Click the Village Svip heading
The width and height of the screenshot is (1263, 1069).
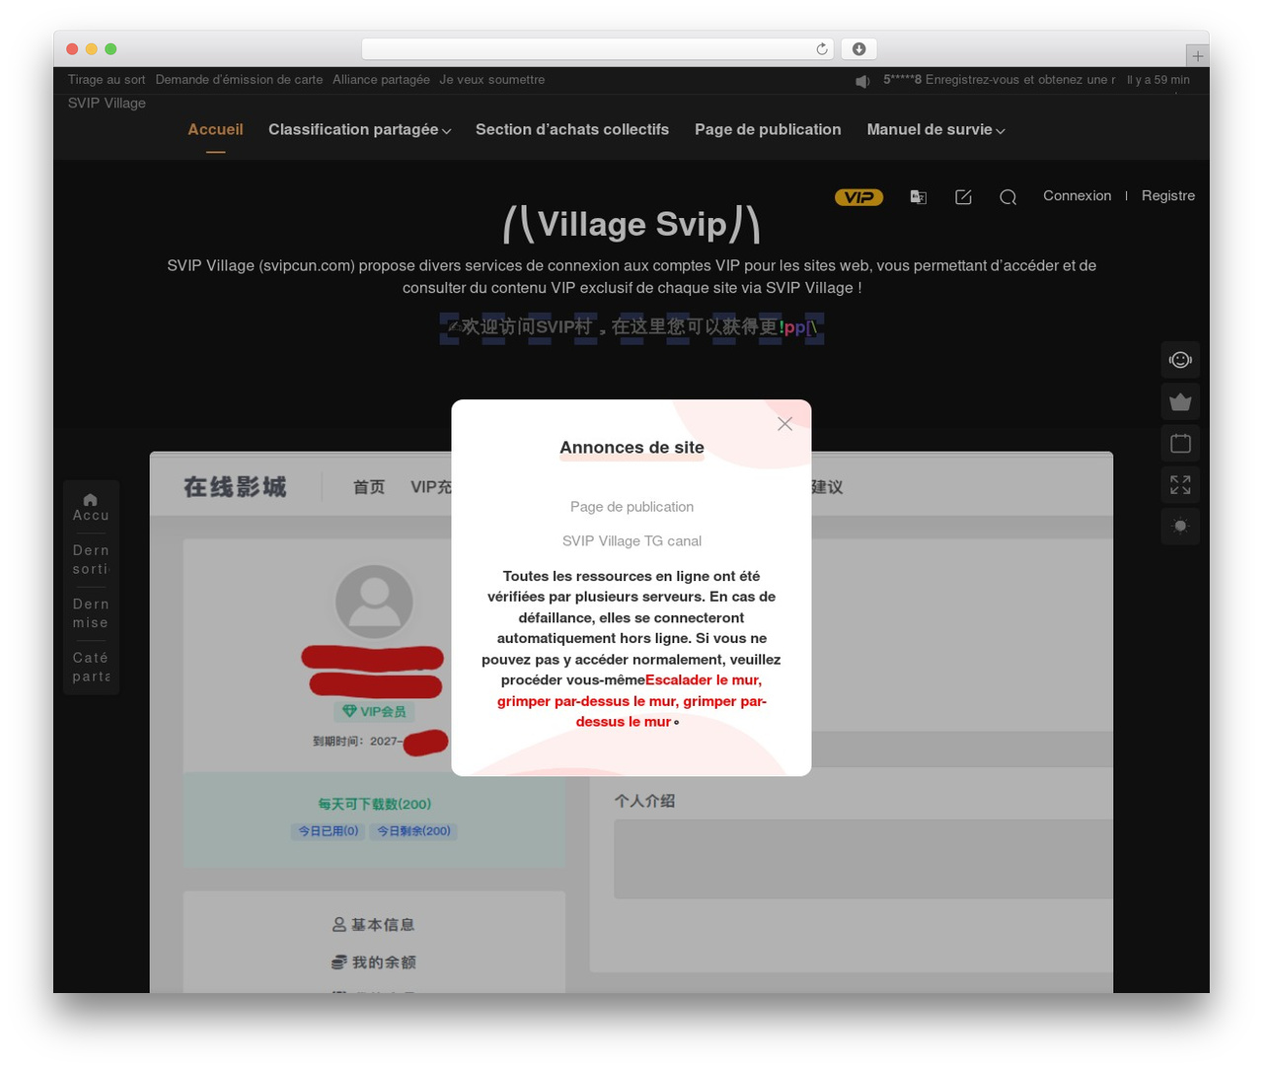631,224
